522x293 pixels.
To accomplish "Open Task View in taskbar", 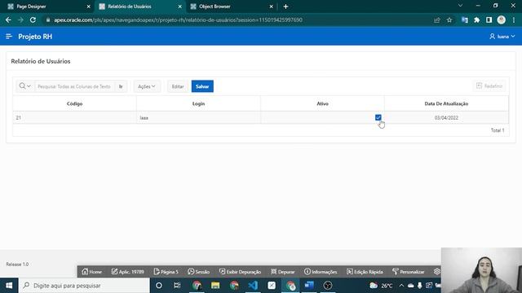I will coord(177,286).
